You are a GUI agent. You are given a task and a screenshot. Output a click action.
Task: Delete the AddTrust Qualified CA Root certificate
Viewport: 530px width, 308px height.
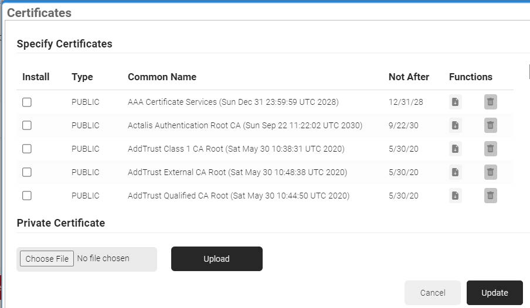(x=491, y=196)
